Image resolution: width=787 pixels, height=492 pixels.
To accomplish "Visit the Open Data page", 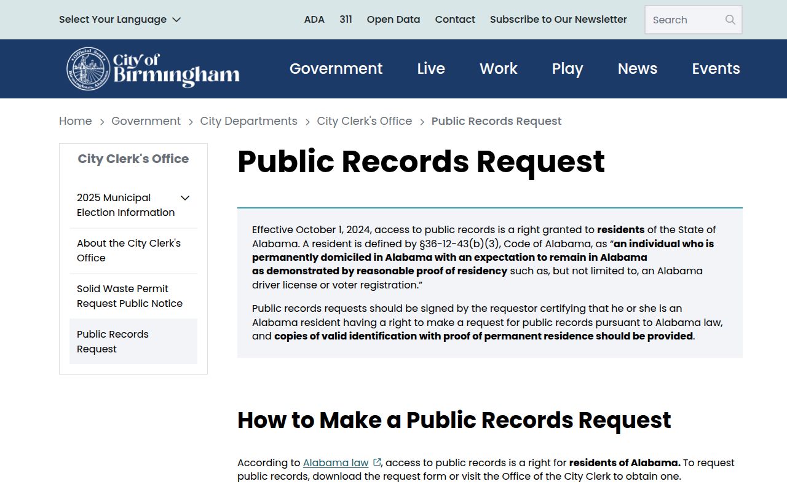I will tap(393, 20).
